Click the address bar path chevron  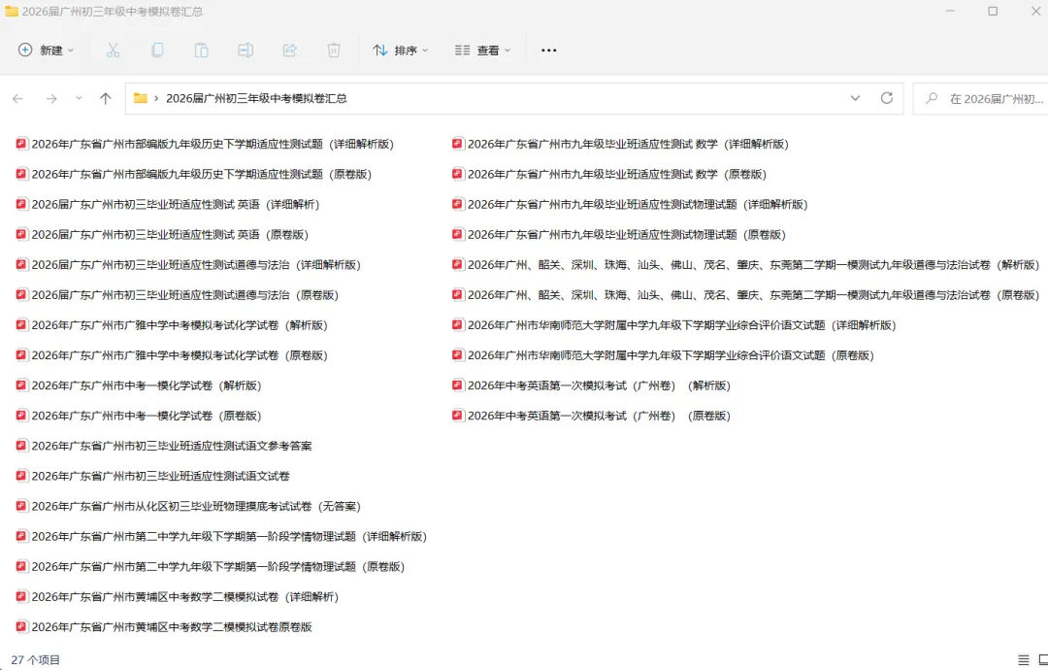tap(156, 98)
